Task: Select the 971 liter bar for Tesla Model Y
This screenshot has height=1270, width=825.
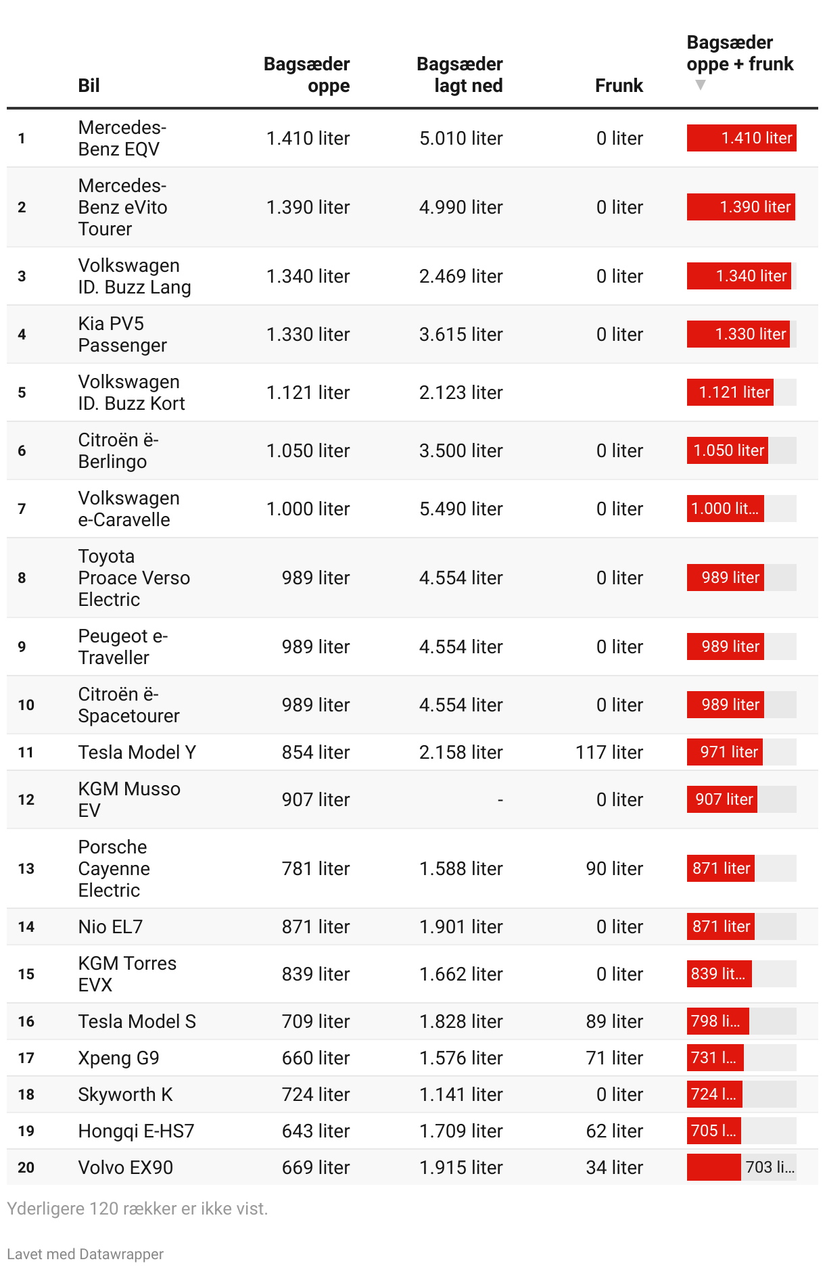Action: (x=724, y=752)
